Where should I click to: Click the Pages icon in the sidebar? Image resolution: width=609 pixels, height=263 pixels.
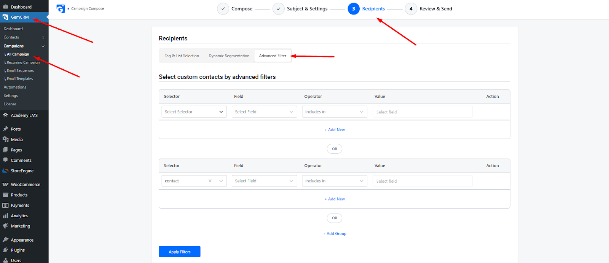5,150
